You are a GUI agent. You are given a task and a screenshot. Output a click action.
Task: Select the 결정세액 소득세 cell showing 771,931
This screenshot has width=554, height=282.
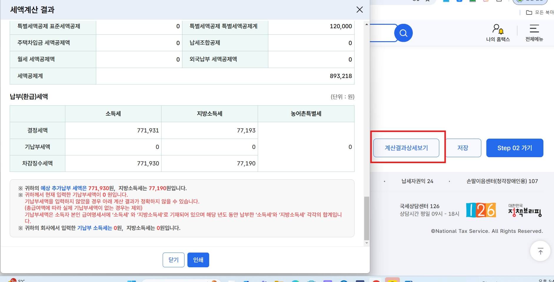coord(113,130)
